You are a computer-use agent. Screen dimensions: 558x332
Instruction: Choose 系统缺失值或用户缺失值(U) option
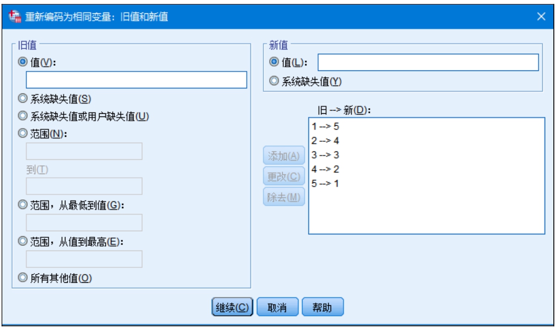[x=22, y=116]
